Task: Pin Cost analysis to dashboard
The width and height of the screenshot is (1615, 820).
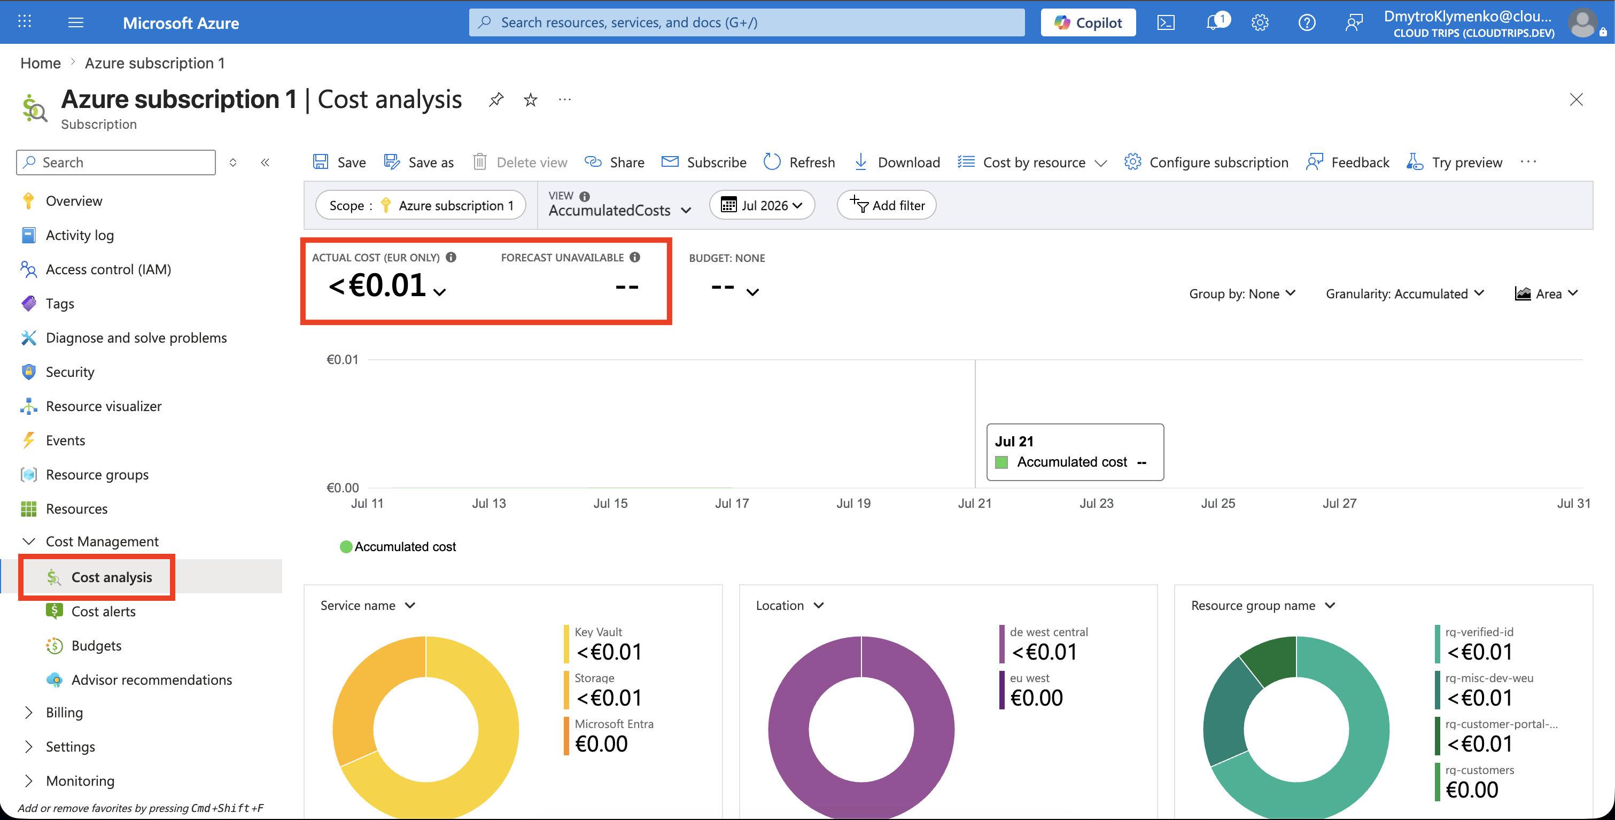Action: [x=496, y=99]
